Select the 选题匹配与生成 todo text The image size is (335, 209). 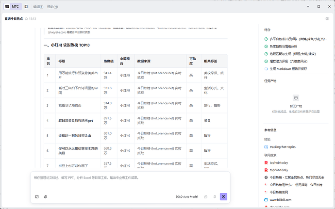coord(293,54)
